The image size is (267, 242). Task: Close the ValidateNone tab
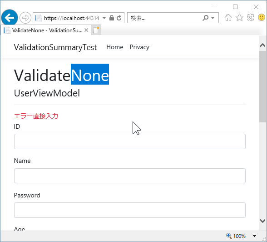tap(86, 30)
